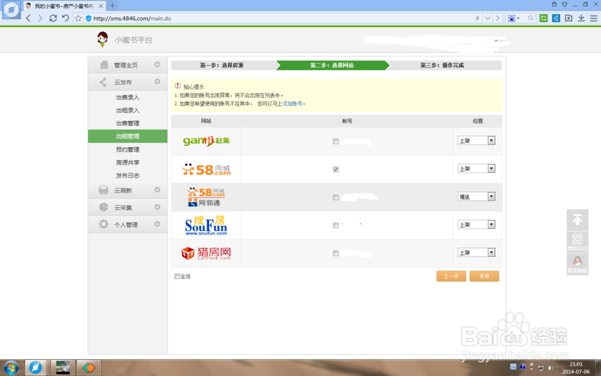Click the magnifier search icon

[531, 18]
